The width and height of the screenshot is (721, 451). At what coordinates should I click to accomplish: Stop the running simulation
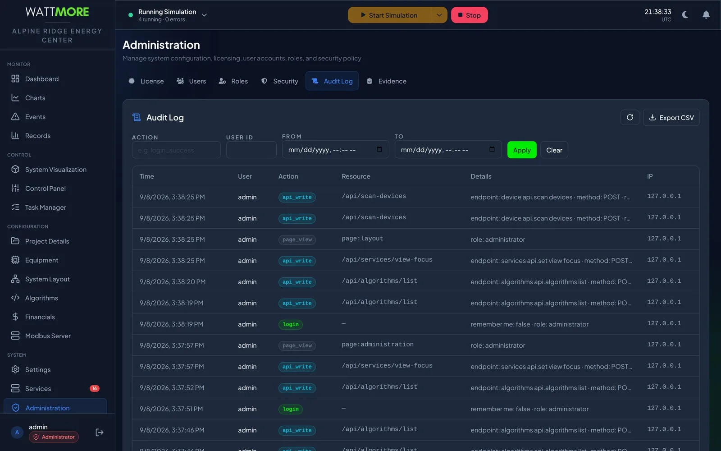469,15
